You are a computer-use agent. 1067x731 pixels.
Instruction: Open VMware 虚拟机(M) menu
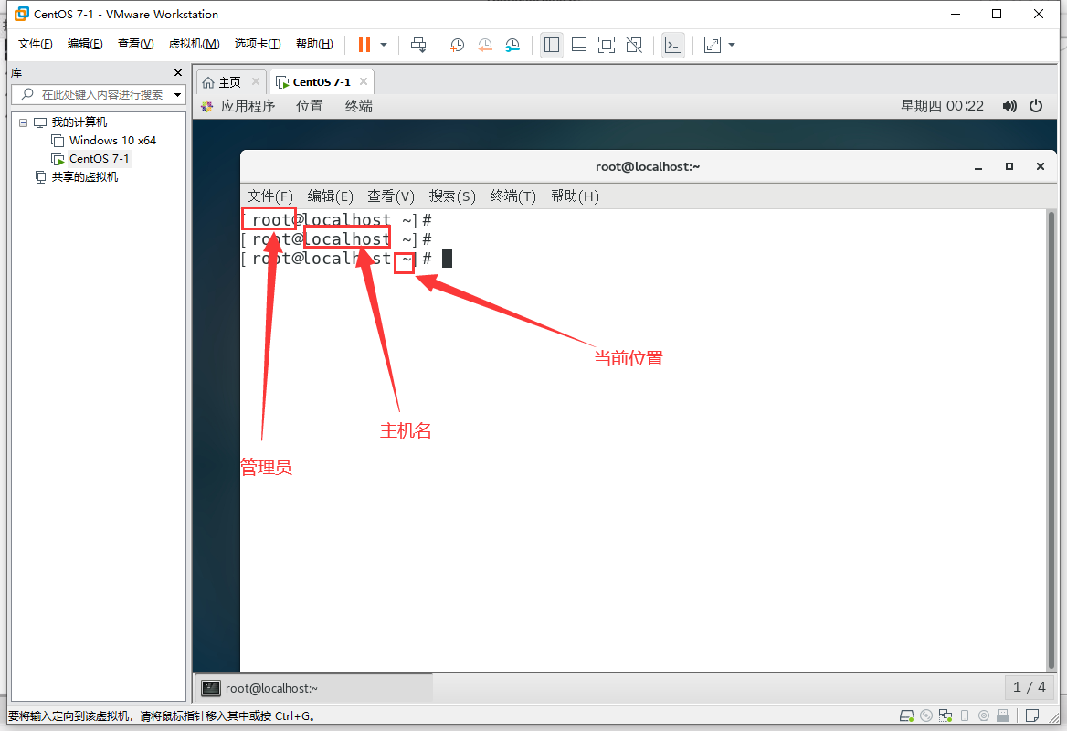194,44
